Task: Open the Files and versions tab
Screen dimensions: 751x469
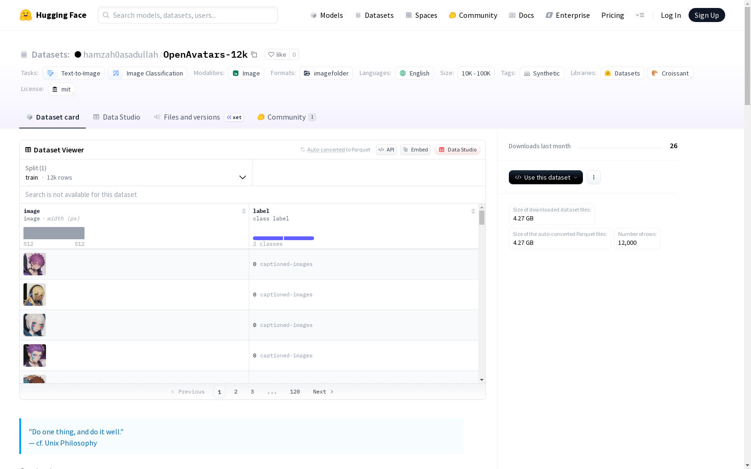Action: click(199, 117)
